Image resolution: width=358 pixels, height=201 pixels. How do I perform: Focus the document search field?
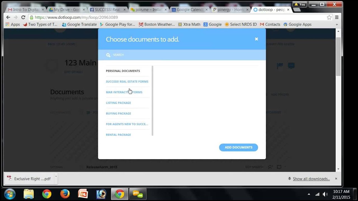click(x=182, y=55)
